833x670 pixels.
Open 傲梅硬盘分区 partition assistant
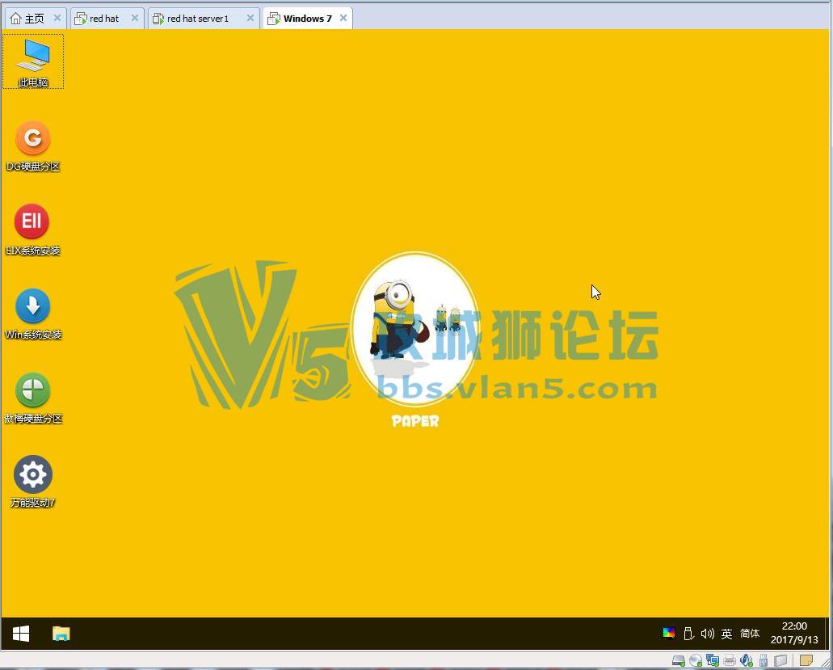(x=33, y=398)
